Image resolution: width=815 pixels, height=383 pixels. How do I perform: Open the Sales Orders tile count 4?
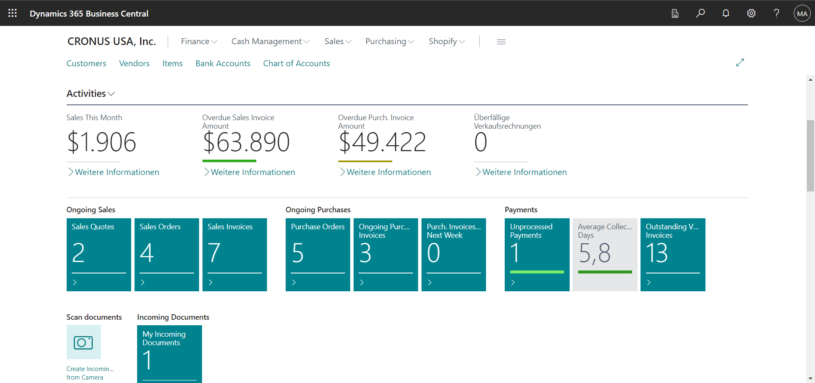coord(146,253)
